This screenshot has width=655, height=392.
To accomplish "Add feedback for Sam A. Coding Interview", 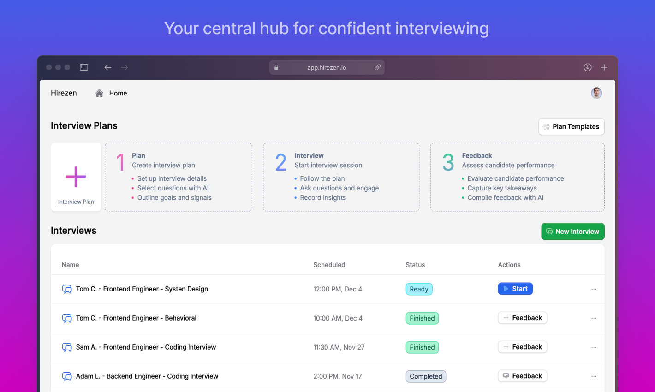I will coord(523,347).
